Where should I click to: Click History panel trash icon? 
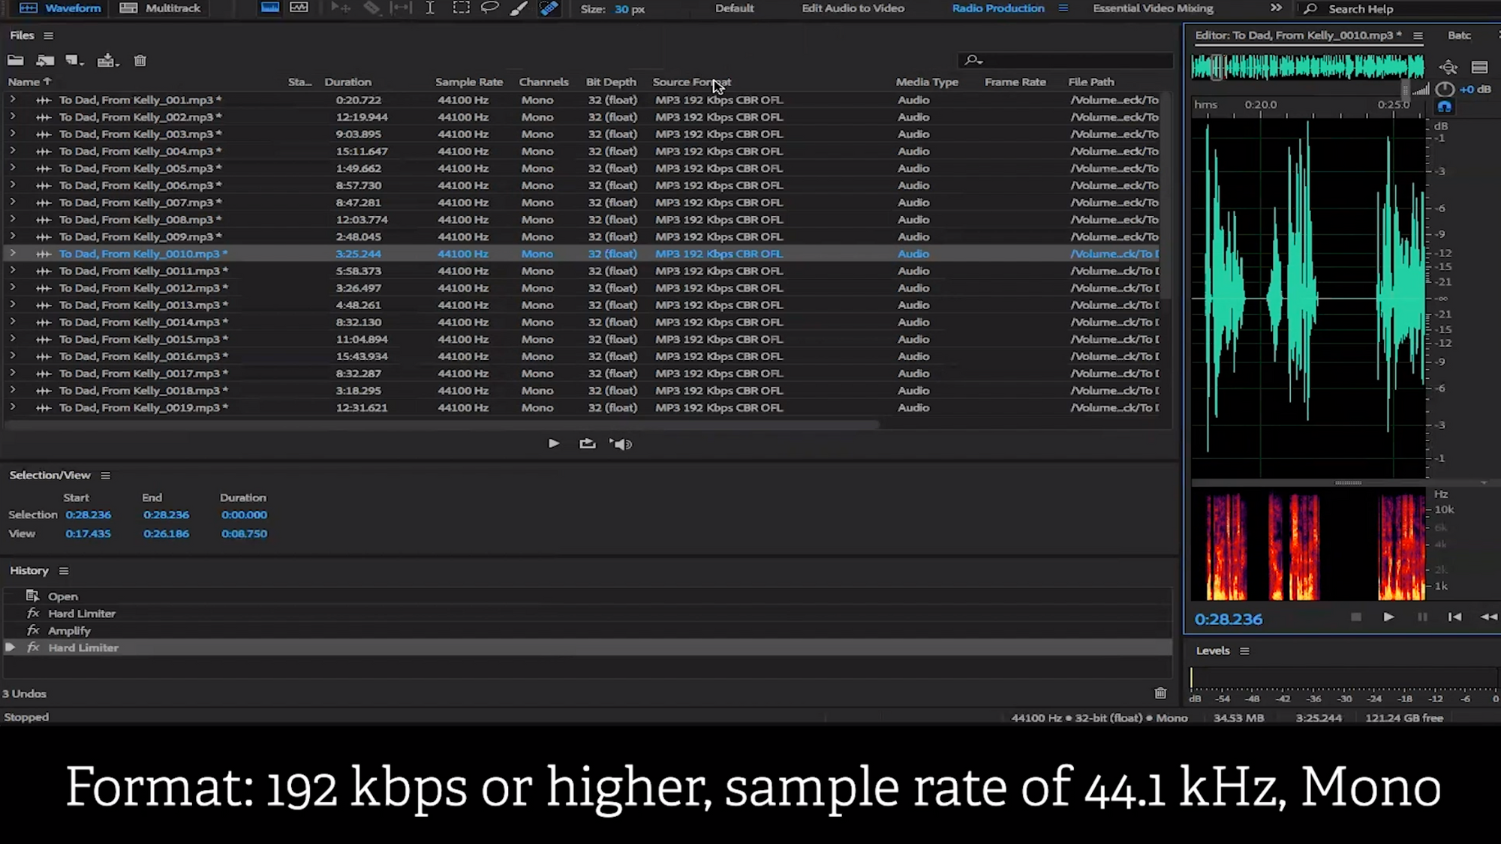[1160, 693]
